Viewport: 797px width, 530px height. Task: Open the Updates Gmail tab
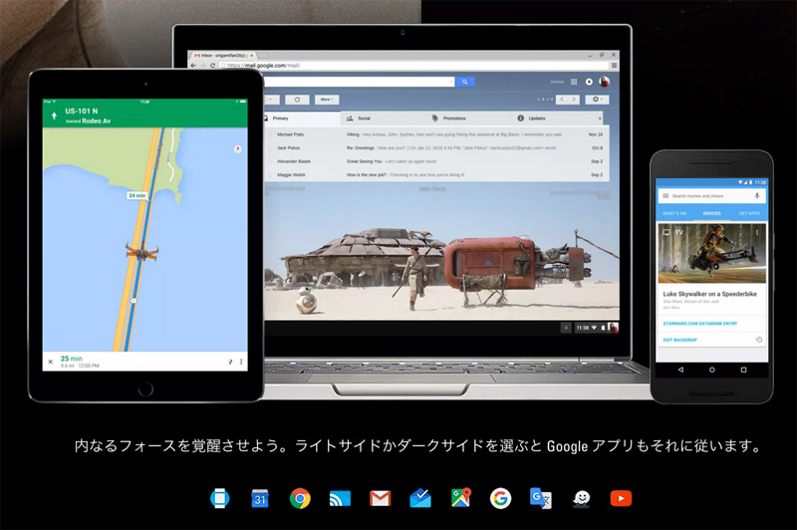coord(554,119)
